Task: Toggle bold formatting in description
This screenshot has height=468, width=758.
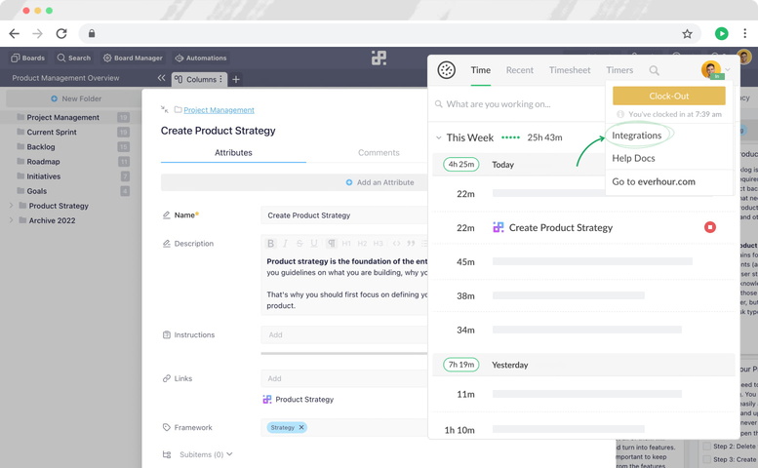Action: 271,244
